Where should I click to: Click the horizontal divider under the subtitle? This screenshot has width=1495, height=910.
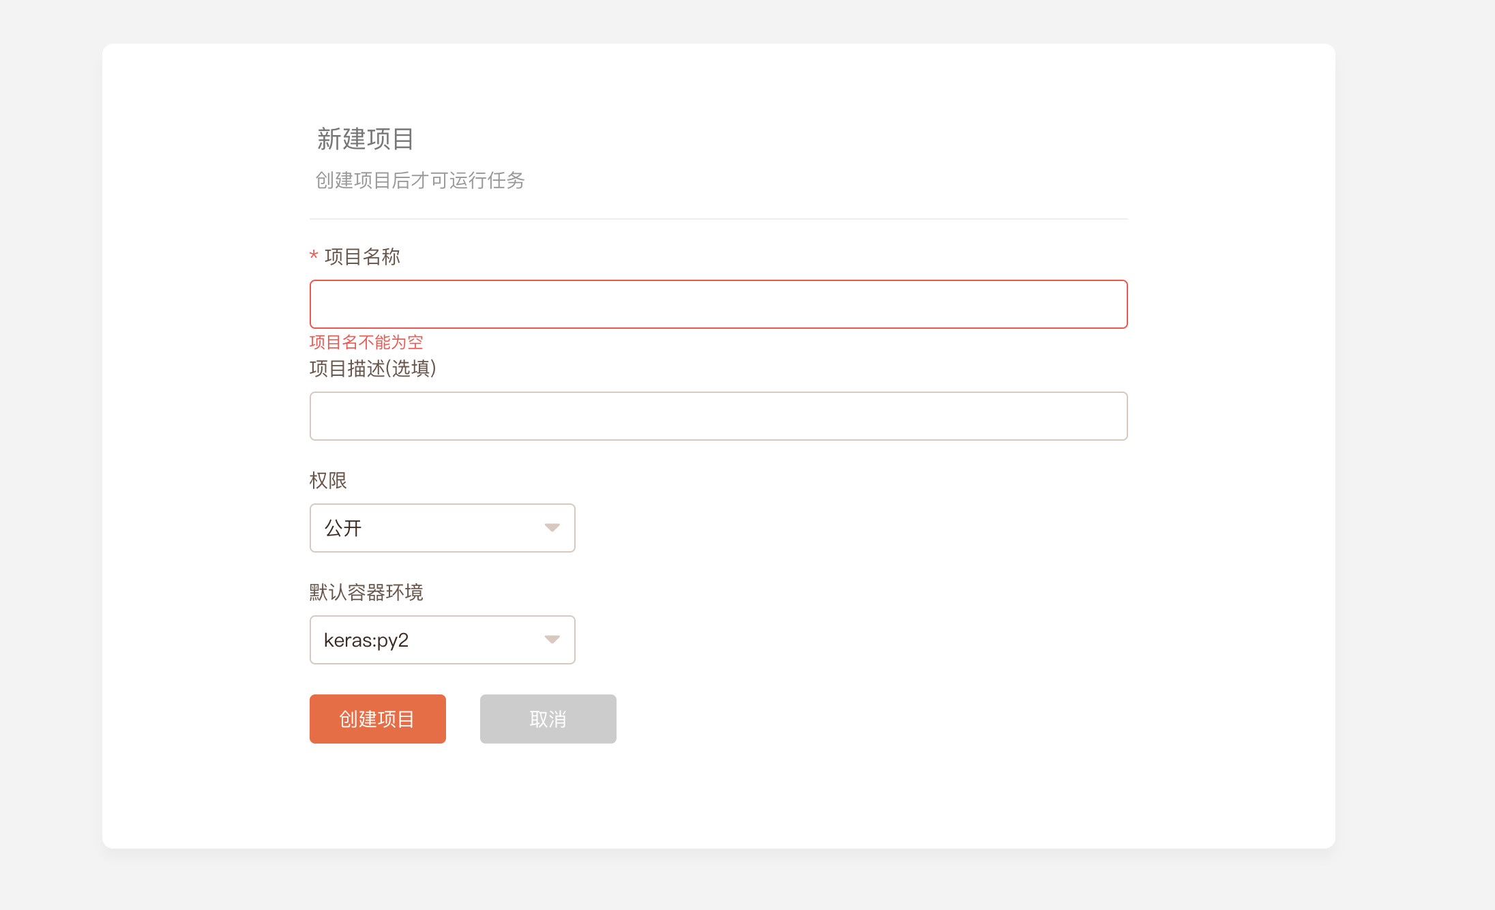coord(718,219)
